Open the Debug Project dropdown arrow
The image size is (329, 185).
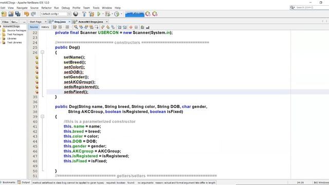(x=112, y=14)
